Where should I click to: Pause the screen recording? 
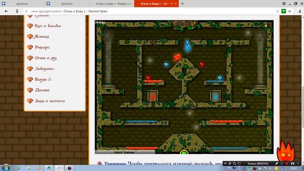(x=282, y=163)
